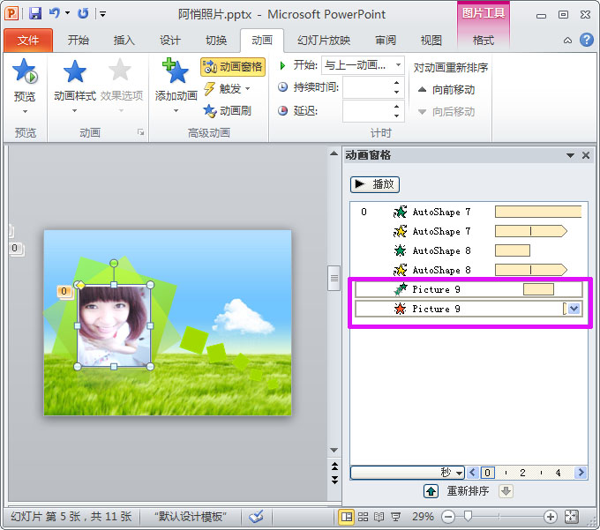This screenshot has height=530, width=600.
Task: Open the 审阅 ribbon tab
Action: point(386,41)
